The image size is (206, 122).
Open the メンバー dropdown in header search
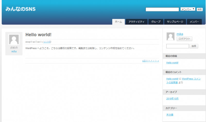188,9
